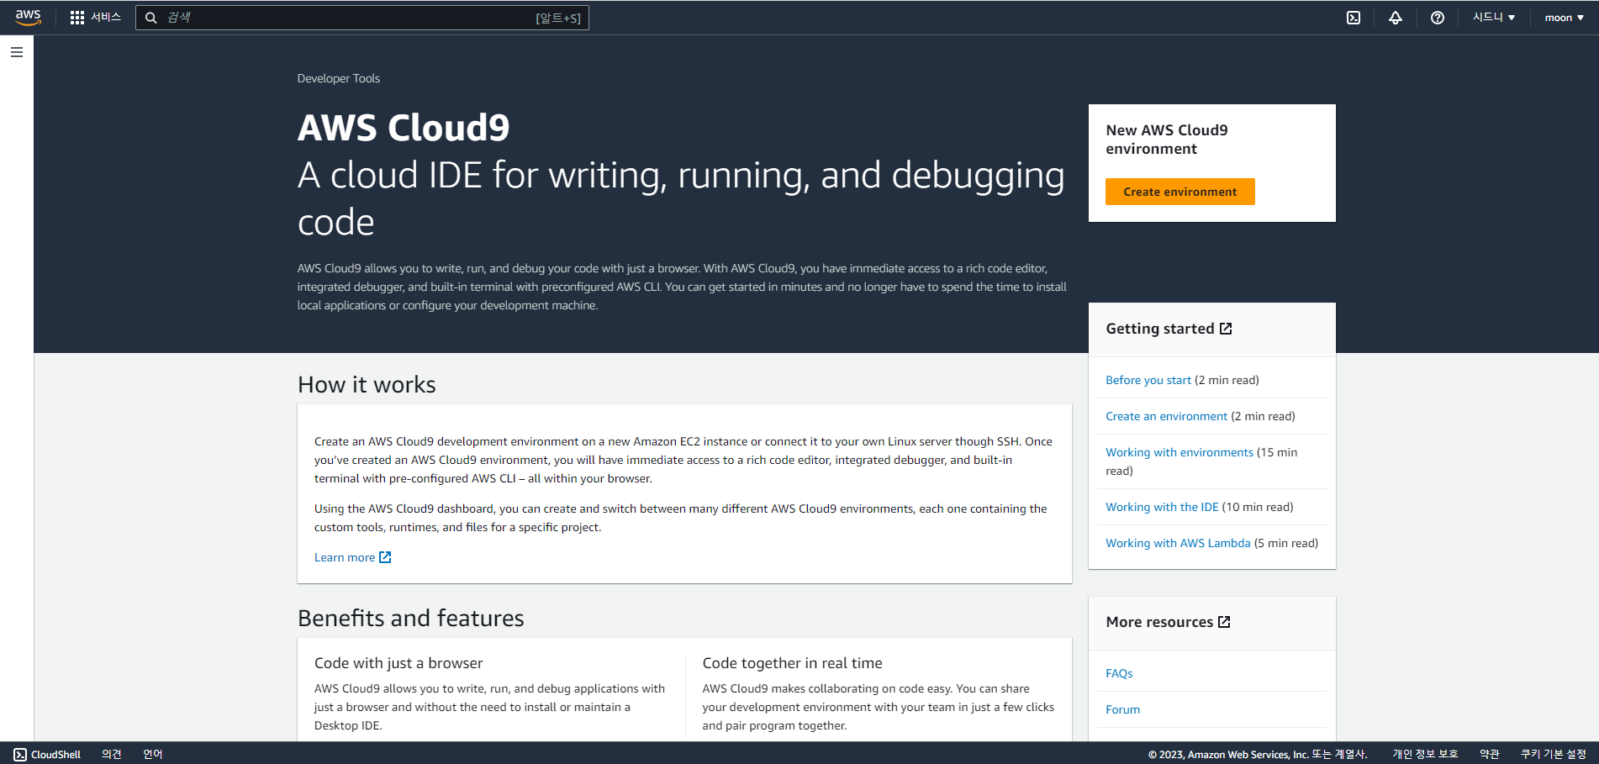The width and height of the screenshot is (1599, 764).
Task: Click the More resources heading link
Action: 1159,622
